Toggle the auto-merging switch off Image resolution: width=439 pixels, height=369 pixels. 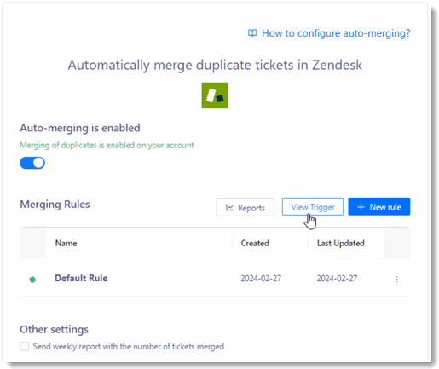click(32, 163)
